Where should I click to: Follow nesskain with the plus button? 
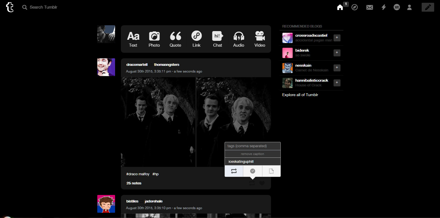(x=337, y=68)
